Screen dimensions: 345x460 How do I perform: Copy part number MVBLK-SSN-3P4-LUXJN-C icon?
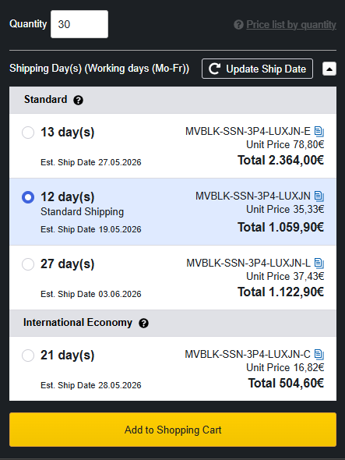(x=319, y=355)
